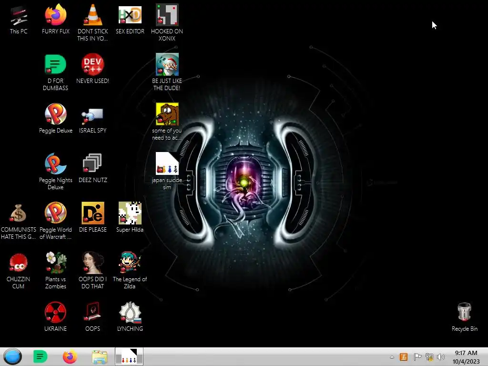Select The Legend of Zilda shortcut
The image size is (488, 366).
[130, 271]
